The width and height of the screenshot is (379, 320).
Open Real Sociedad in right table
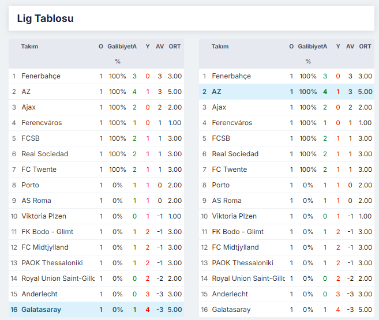(x=235, y=154)
